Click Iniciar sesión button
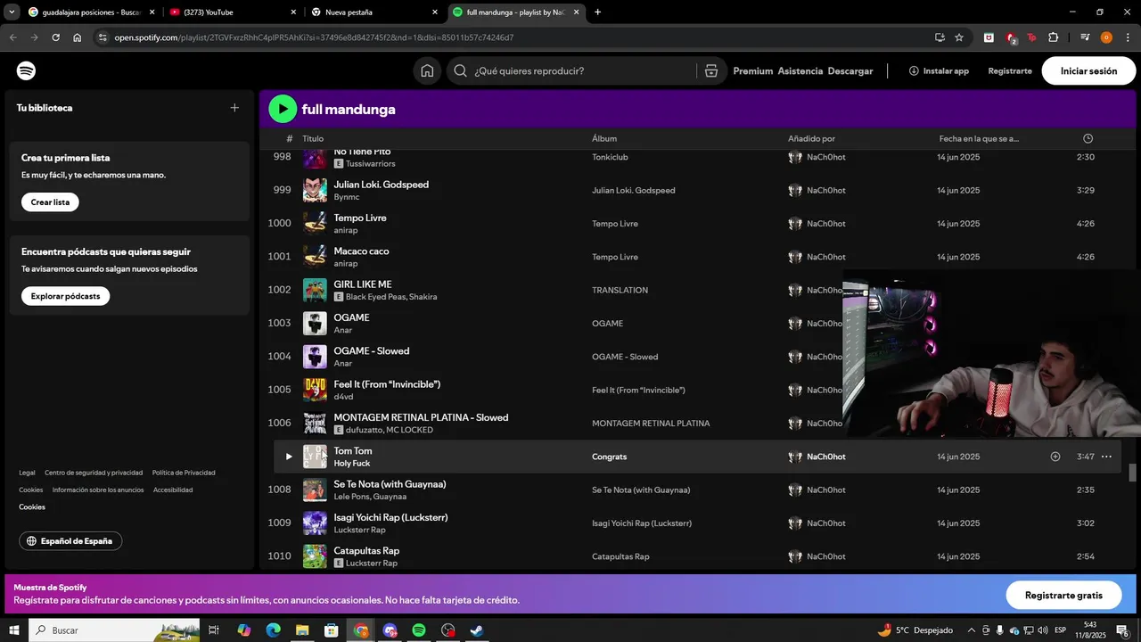 (1088, 70)
